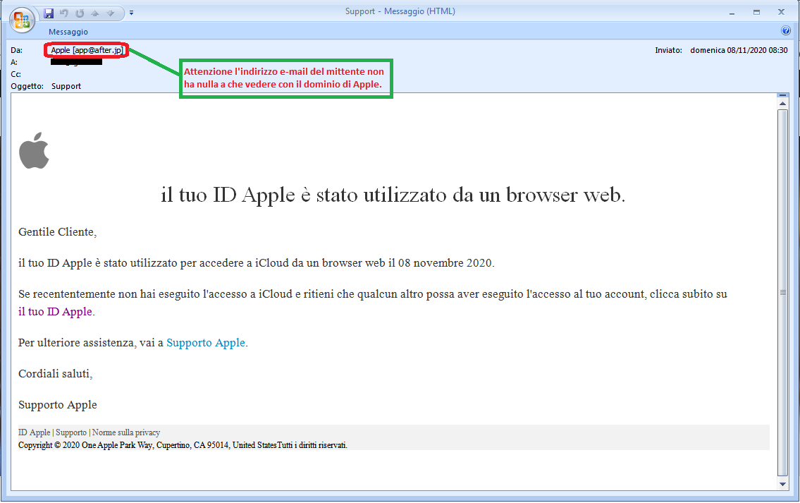
Task: Click the signature text 'Supporto Apple'
Action: (x=58, y=405)
